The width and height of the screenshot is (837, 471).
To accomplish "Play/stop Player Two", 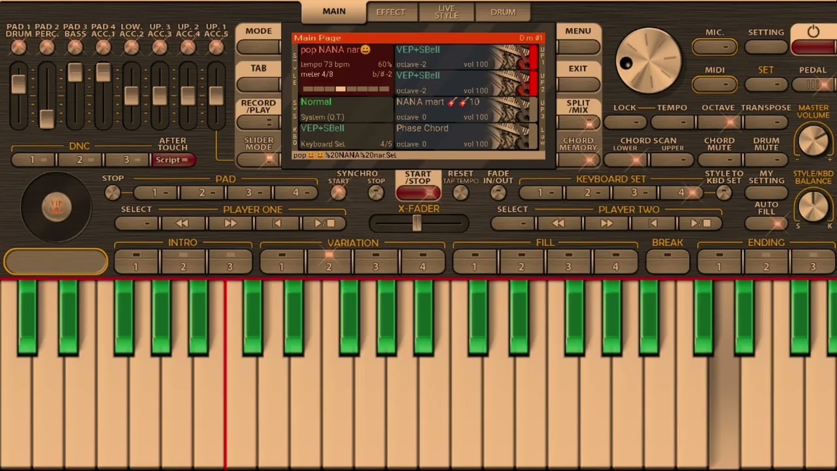I will point(701,223).
